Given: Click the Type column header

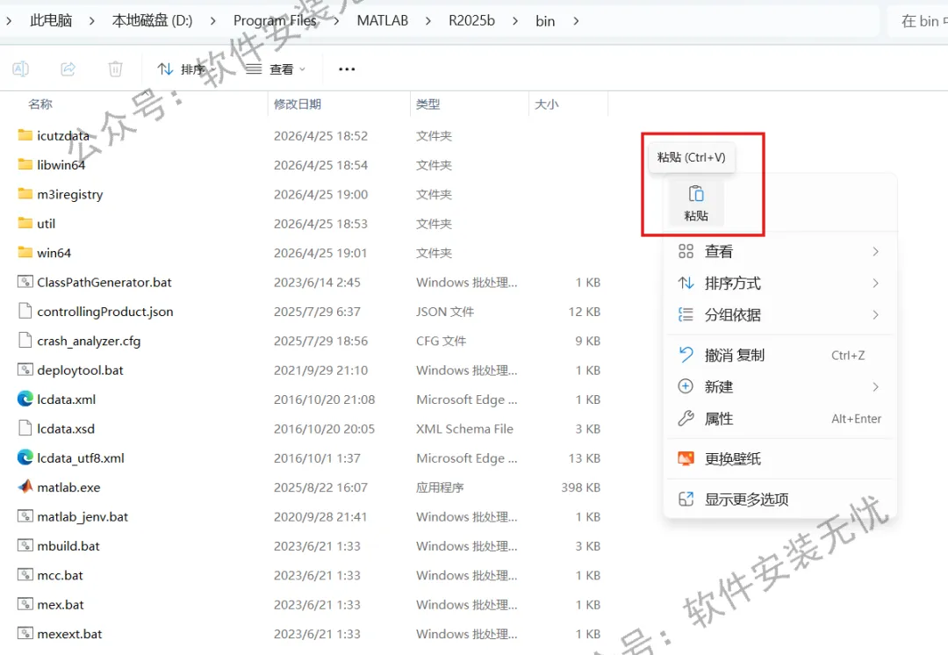Looking at the screenshot, I should pyautogui.click(x=428, y=104).
